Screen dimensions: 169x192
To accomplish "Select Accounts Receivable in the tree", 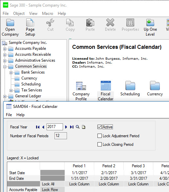I will 33,54.
